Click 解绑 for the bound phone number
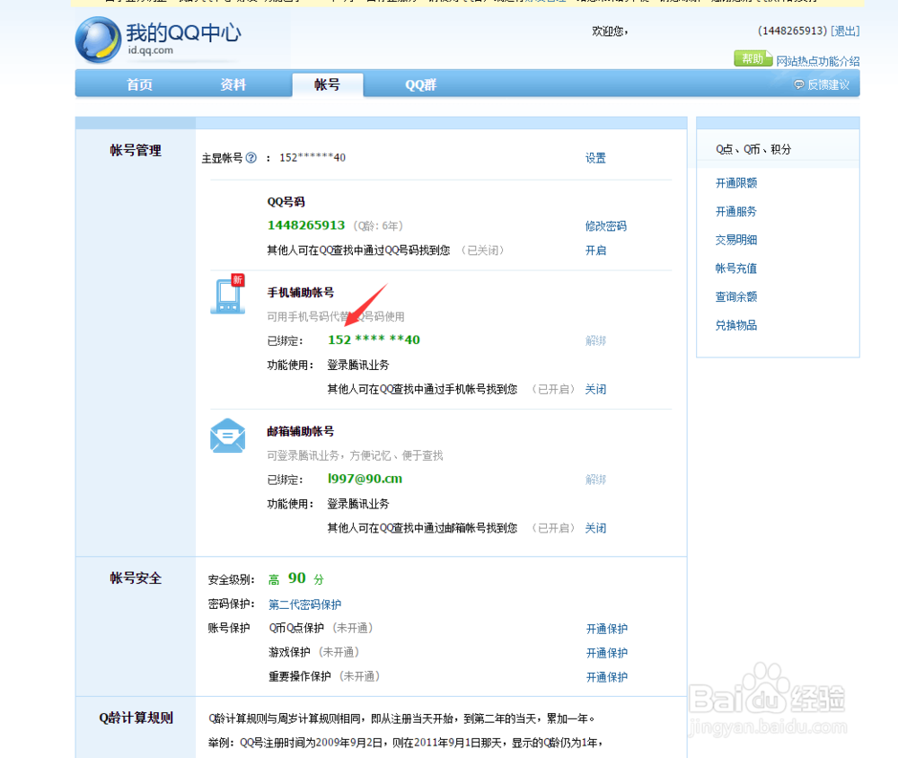 [x=595, y=341]
